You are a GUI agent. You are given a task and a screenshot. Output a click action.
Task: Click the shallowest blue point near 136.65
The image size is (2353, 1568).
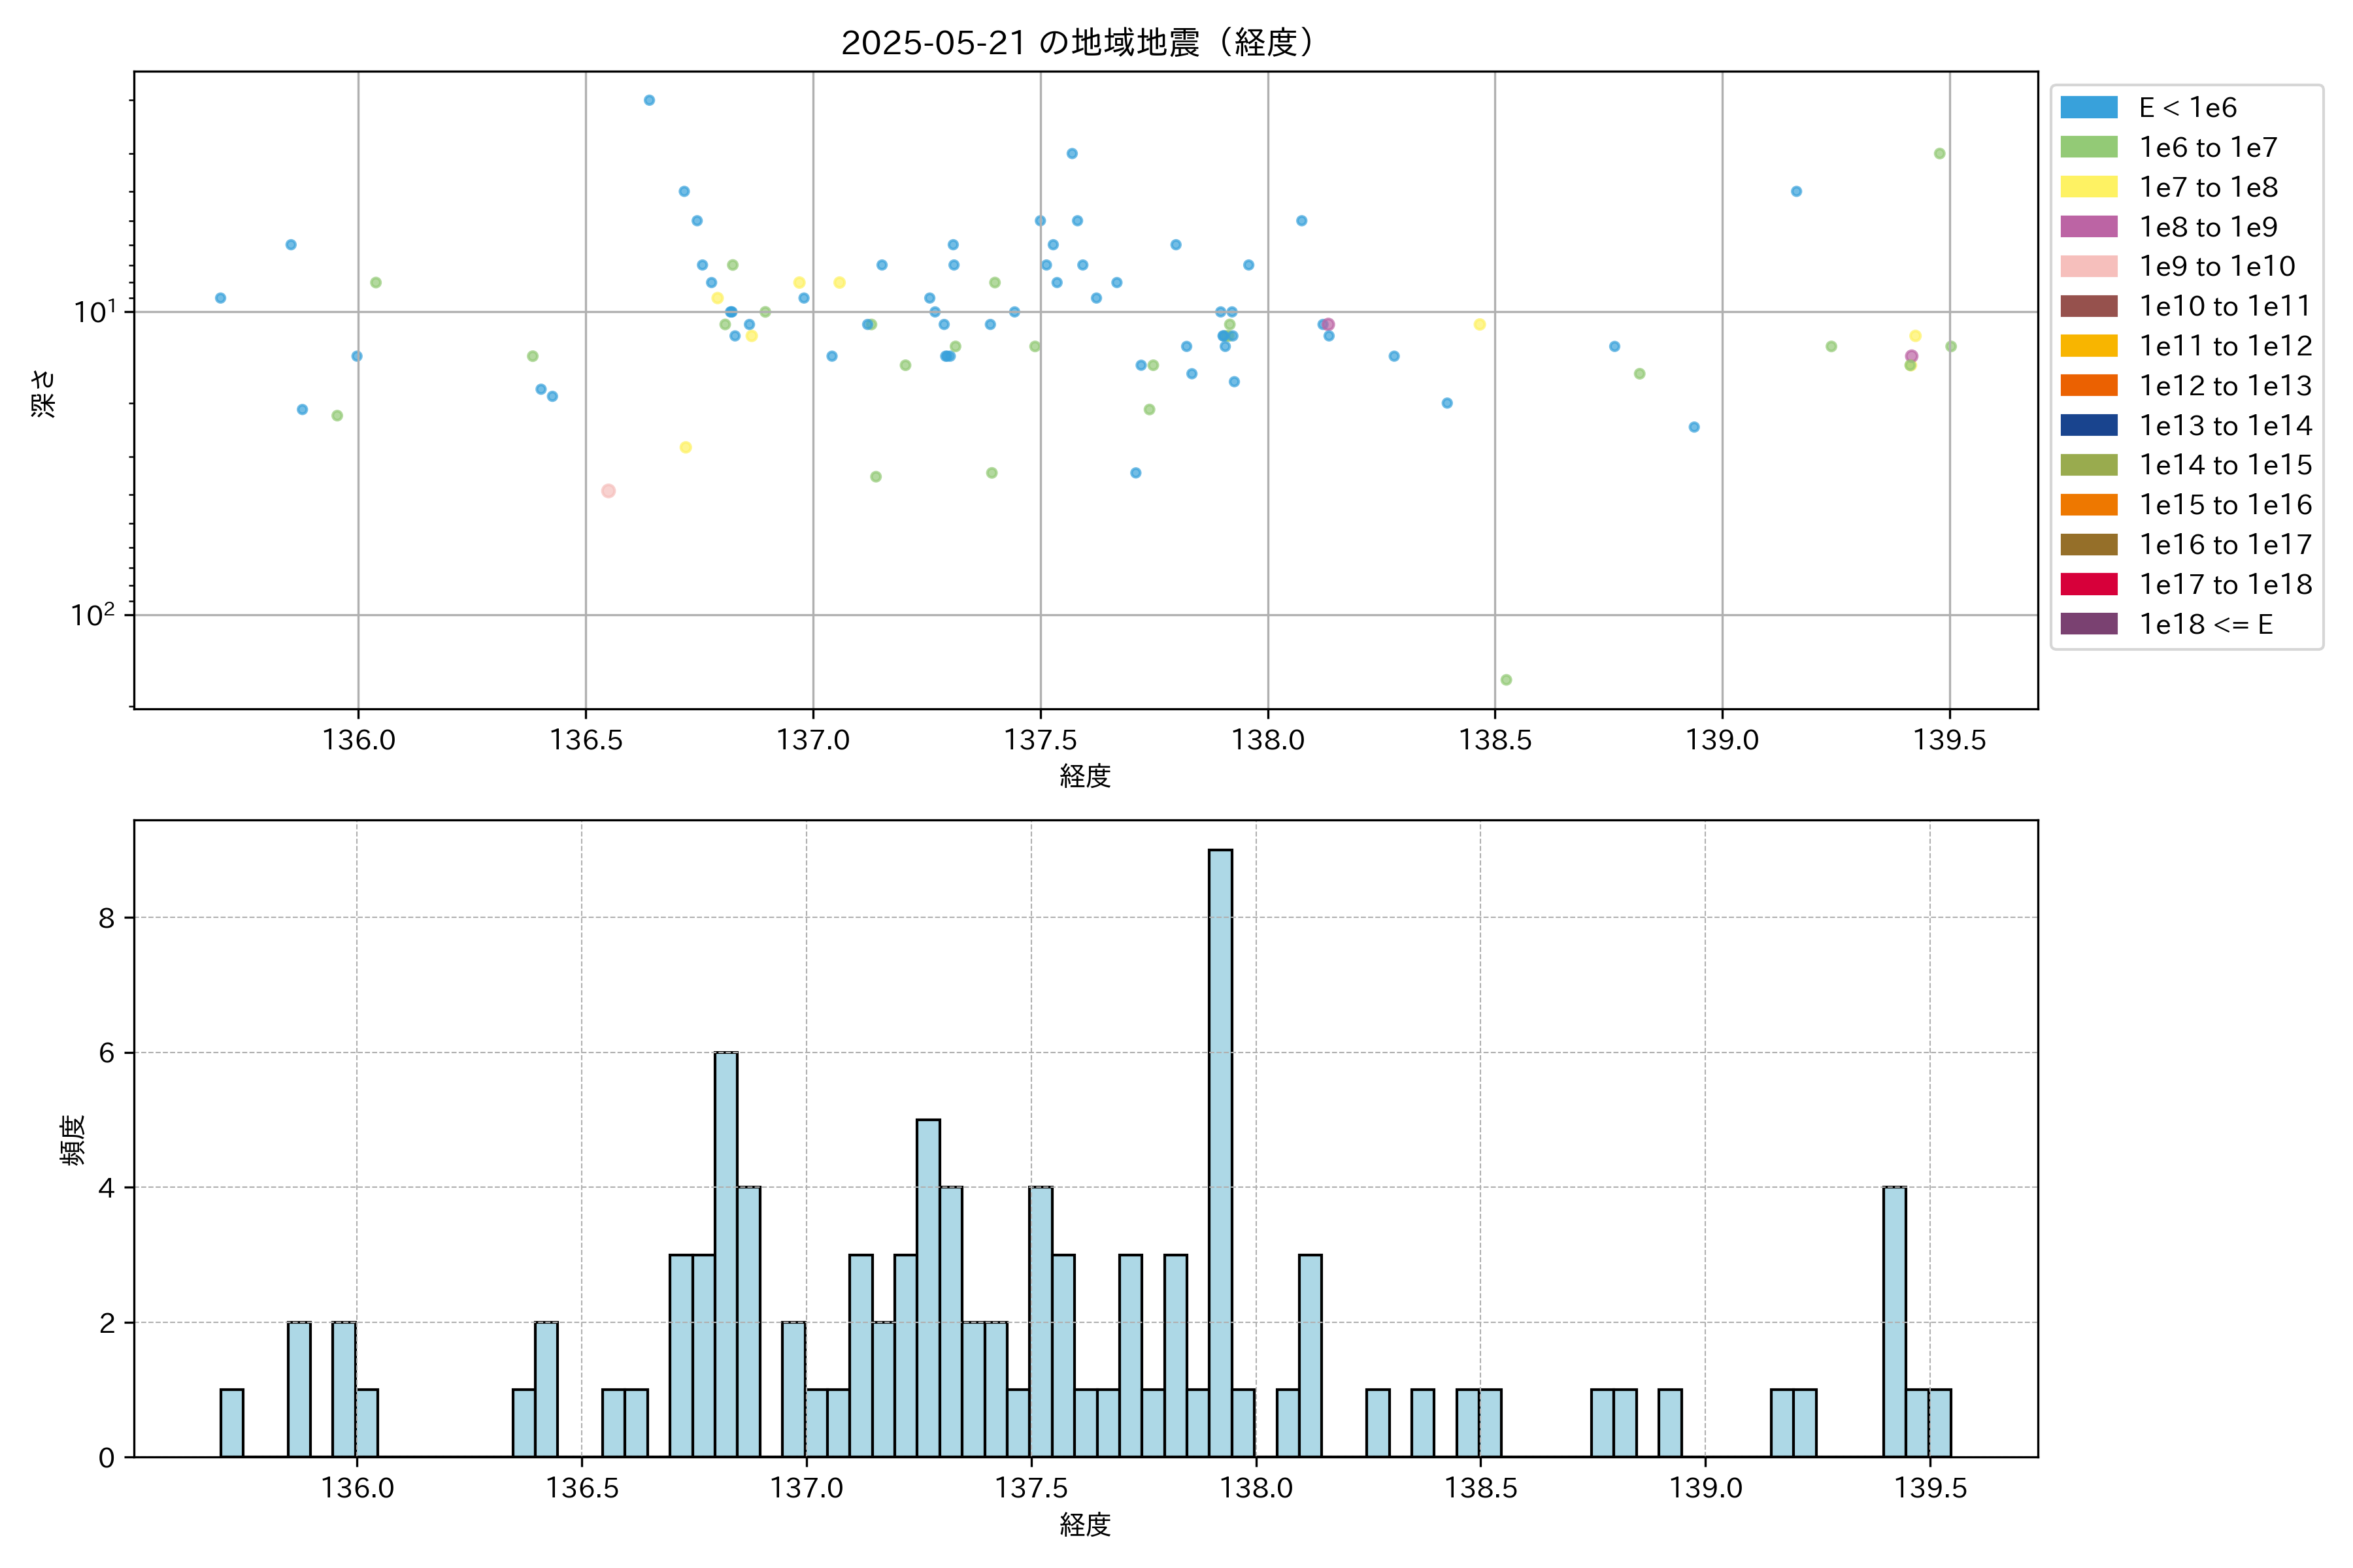[x=649, y=100]
